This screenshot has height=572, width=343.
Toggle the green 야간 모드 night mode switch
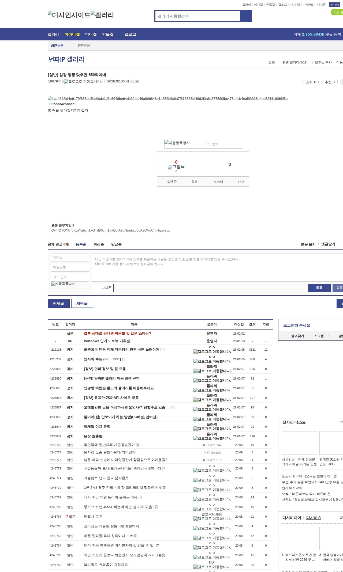point(337,12)
